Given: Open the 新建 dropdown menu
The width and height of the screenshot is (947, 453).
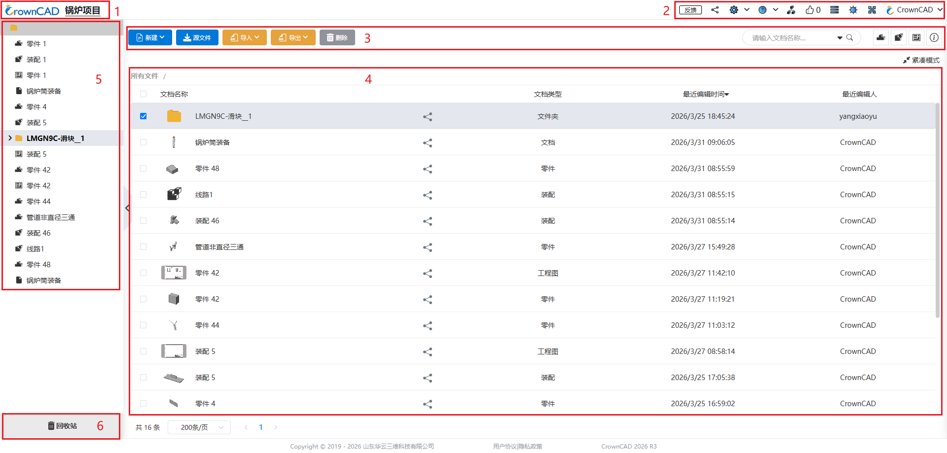Looking at the screenshot, I should click(x=150, y=37).
